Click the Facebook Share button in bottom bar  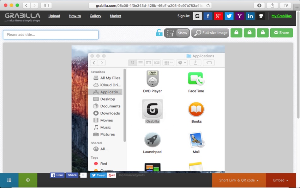coord(72,175)
